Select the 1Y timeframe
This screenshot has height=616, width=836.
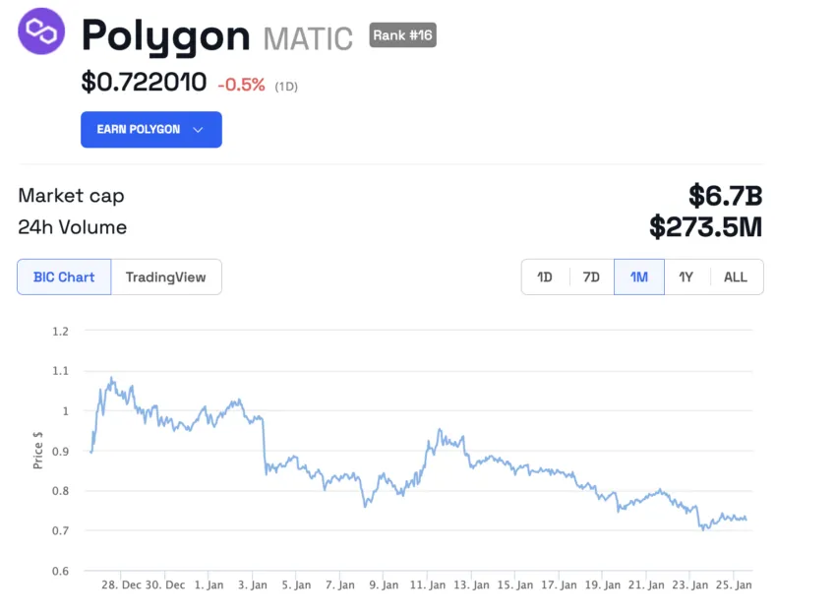tap(687, 277)
